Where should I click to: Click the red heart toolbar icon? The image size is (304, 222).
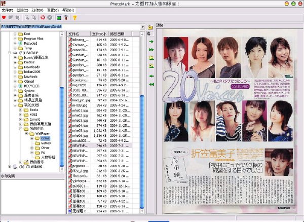point(4,17)
